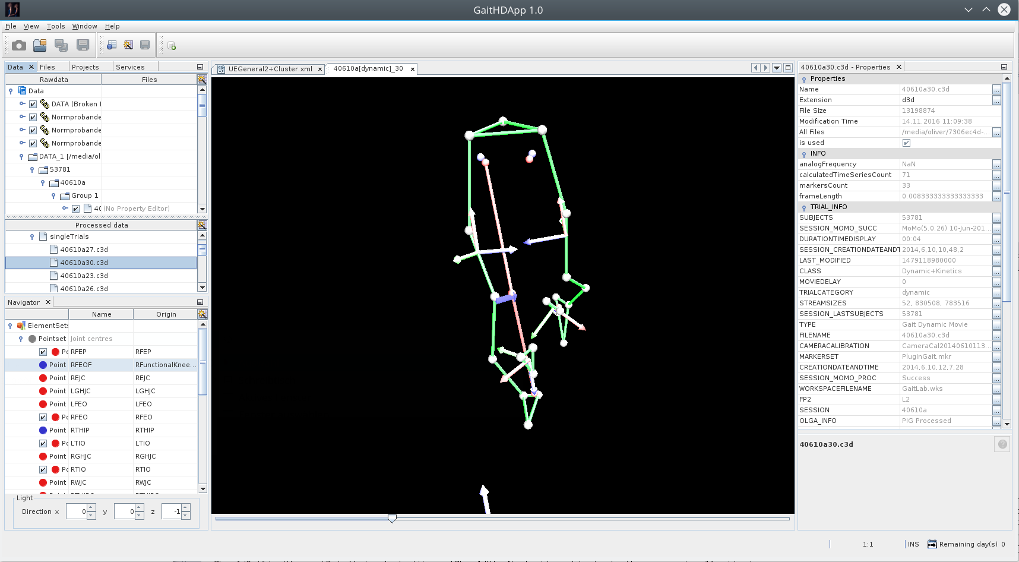Click the add database icon in toolbar
This screenshot has height=562, width=1019.
172,46
